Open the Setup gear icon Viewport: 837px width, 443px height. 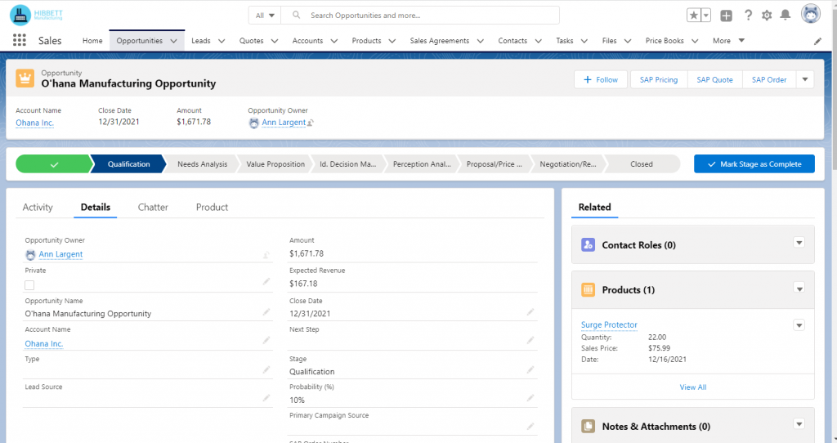point(767,15)
